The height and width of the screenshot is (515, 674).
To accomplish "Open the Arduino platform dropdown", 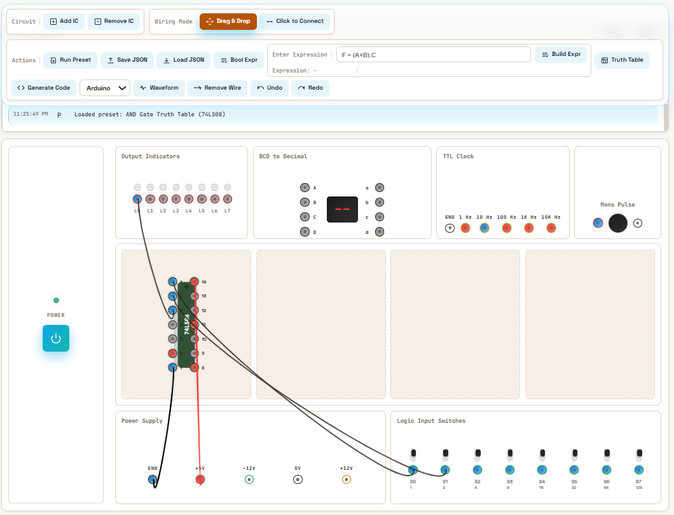I will [106, 88].
